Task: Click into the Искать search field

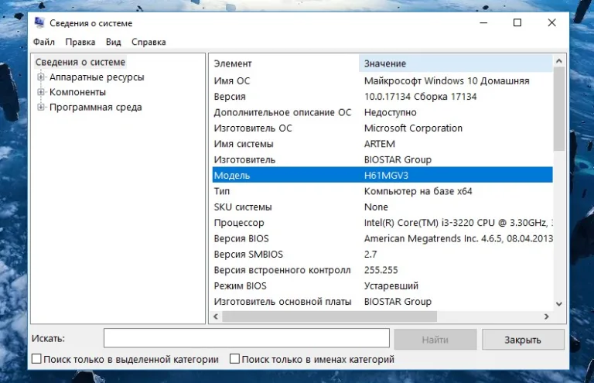Action: click(x=247, y=338)
